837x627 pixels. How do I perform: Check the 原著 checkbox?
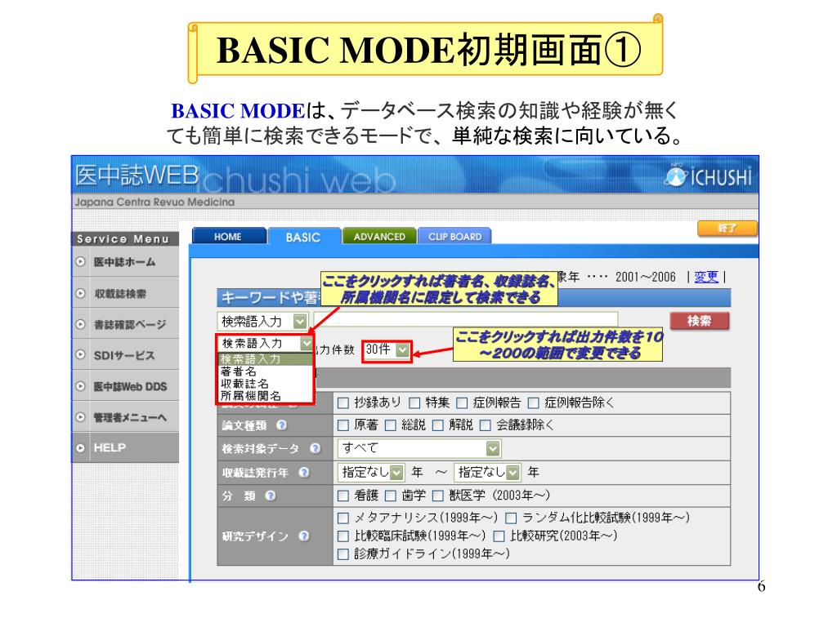pyautogui.click(x=343, y=425)
